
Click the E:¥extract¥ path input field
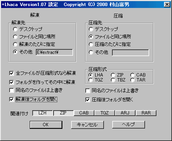[54, 52]
